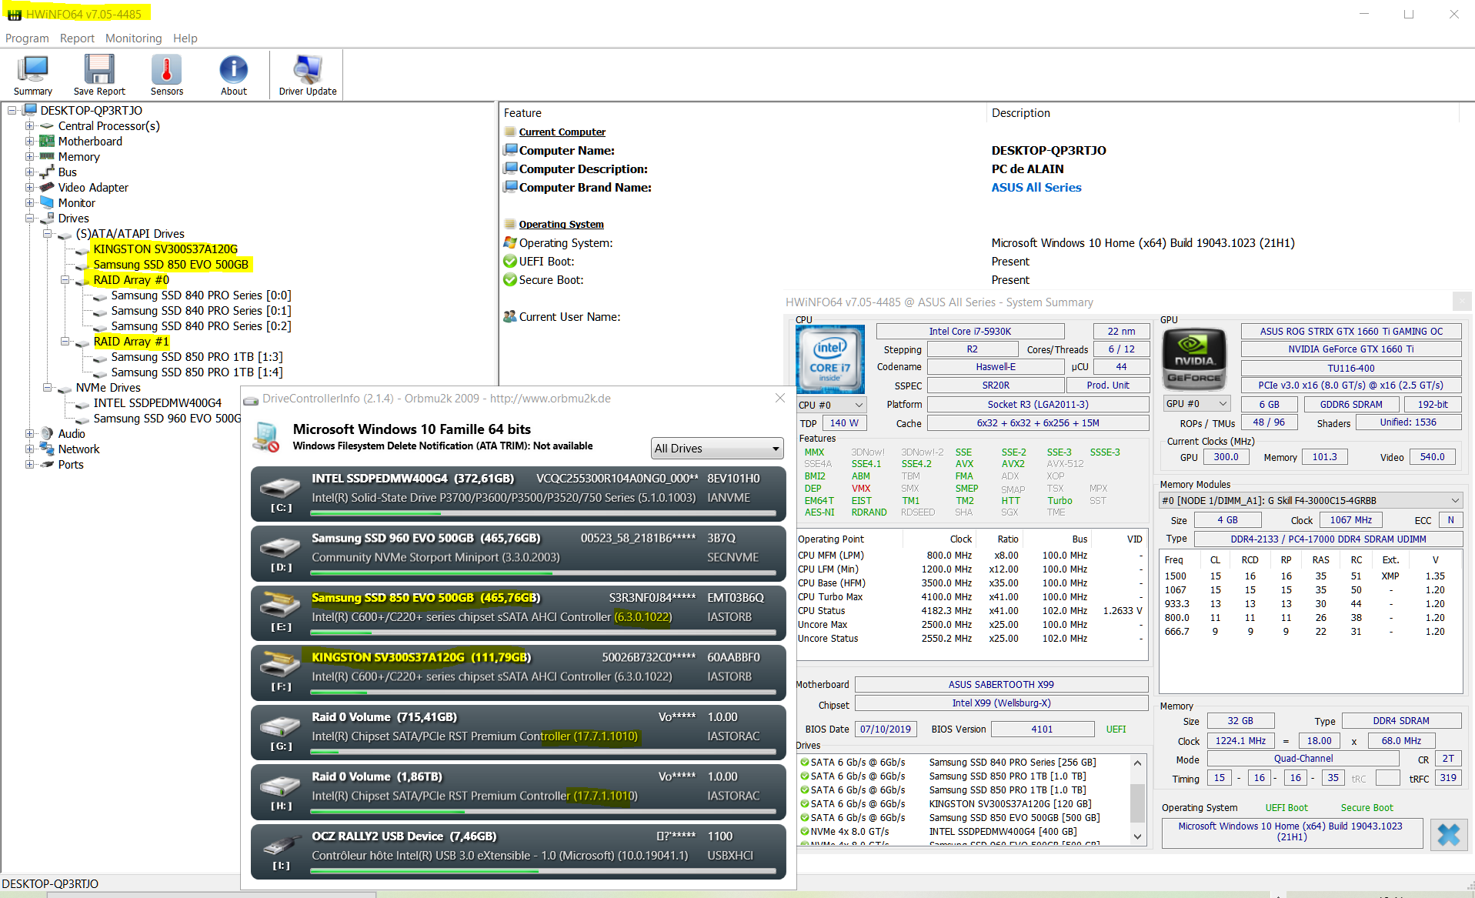1475x898 pixels.
Task: Click the OCZ RALLY2 usage bar
Action: pos(543,871)
